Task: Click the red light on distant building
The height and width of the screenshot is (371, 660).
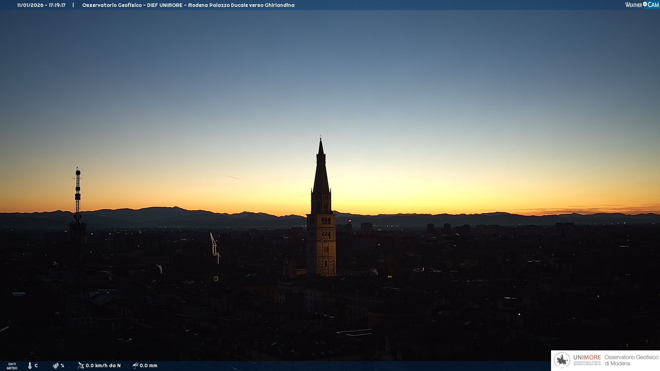Action: [x=350, y=221]
